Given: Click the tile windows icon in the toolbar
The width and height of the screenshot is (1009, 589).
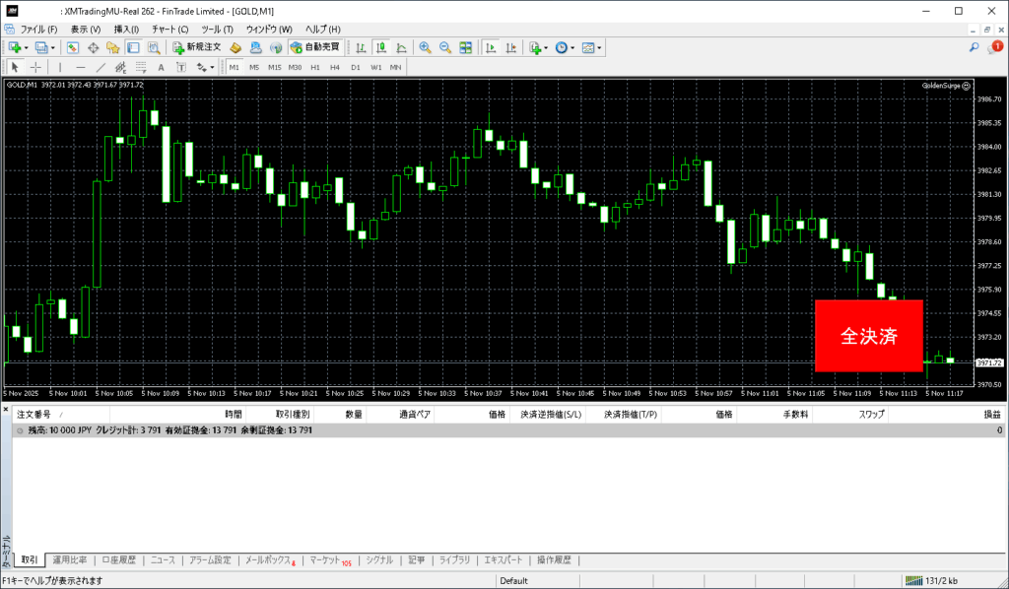Looking at the screenshot, I should (465, 47).
